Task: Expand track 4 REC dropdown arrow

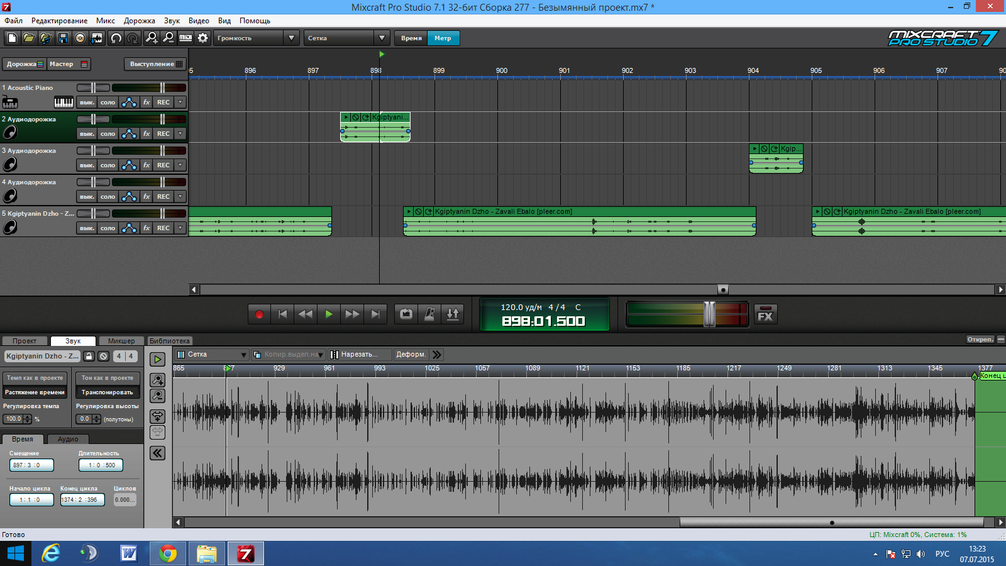Action: click(x=180, y=196)
